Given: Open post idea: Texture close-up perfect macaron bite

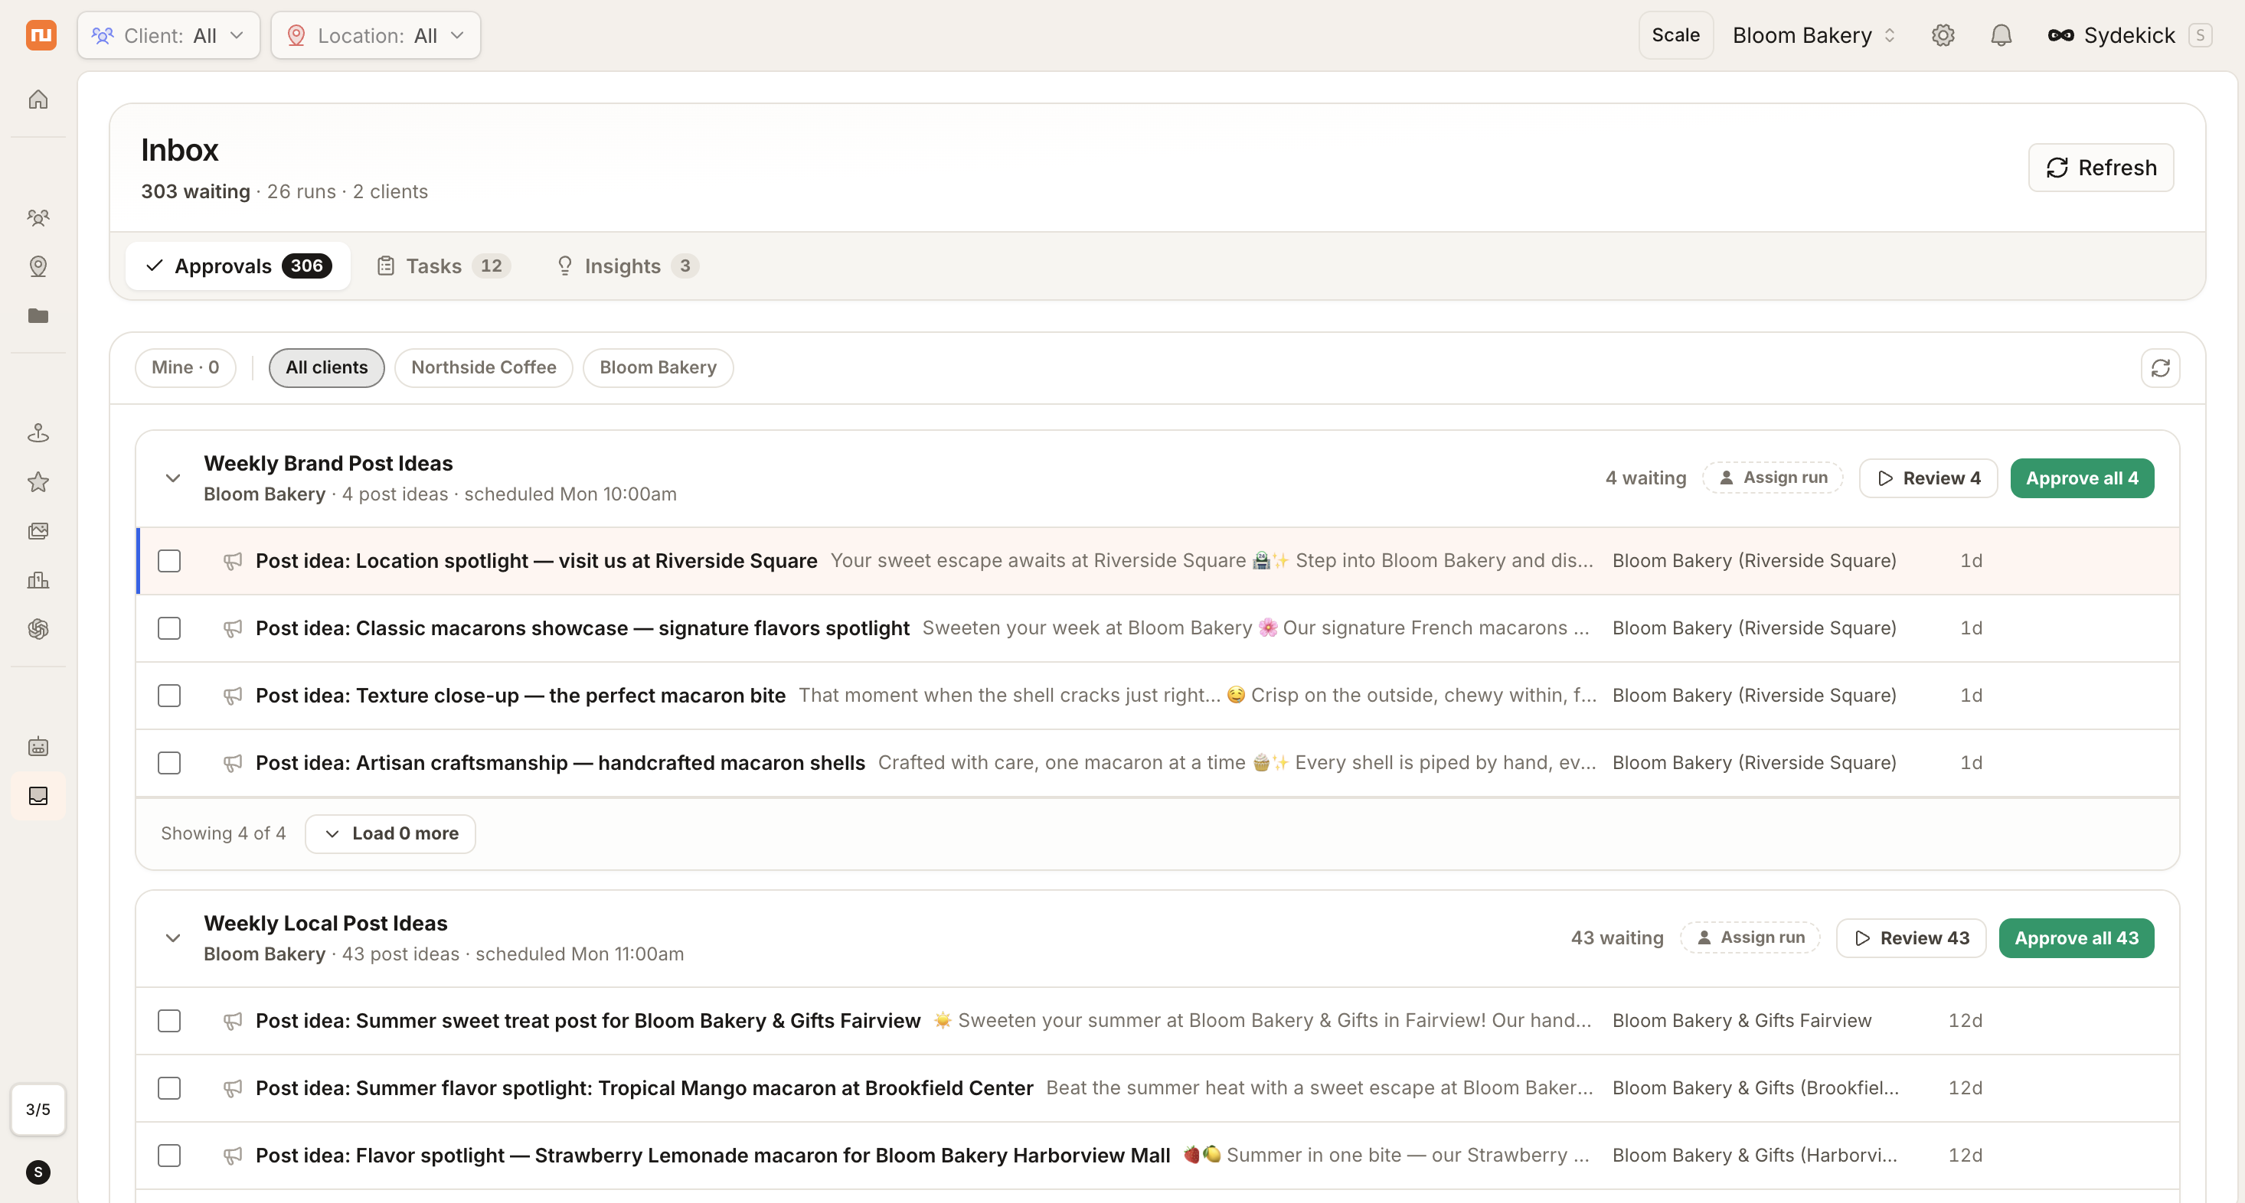Looking at the screenshot, I should [x=1158, y=695].
